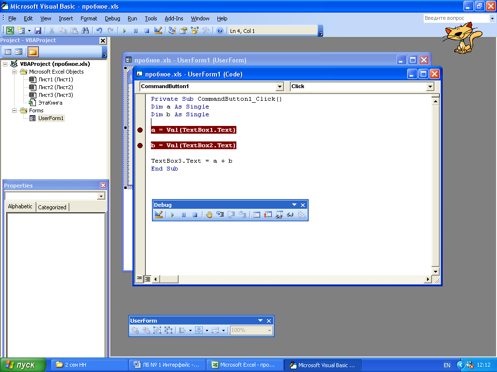Open Find with binoculars icon
Viewport: 497px width, 372px height.
pyautogui.click(x=85, y=31)
